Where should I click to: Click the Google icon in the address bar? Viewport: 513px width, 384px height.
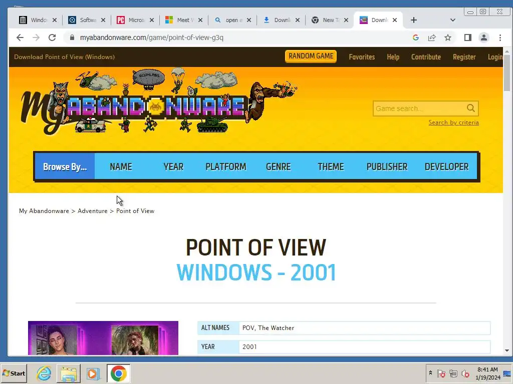pyautogui.click(x=416, y=37)
